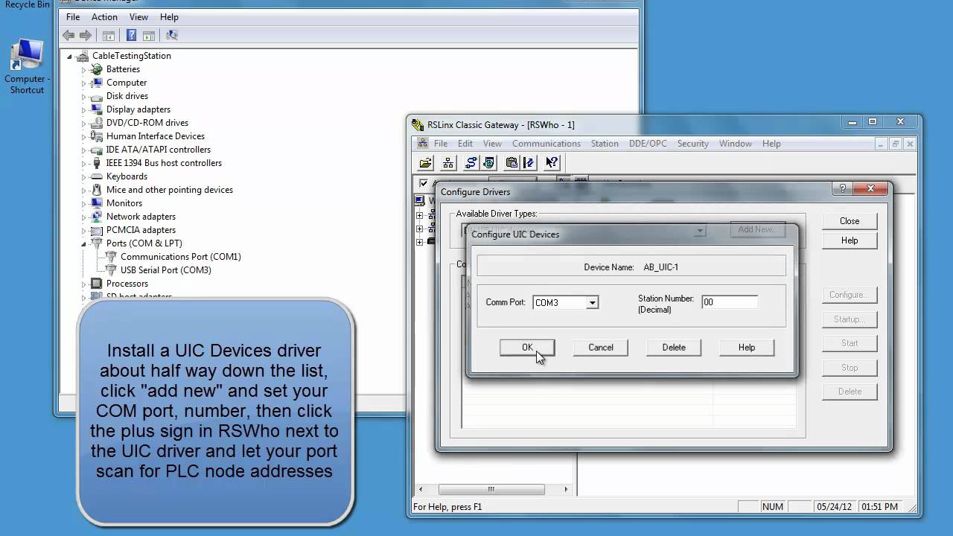Click the USB Serial Port (COM3) port icon

coord(111,270)
